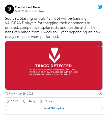Screen dimensions: 109x116
Task: Open the 7:37 AM Jun 29, 2022 timestamp
Action: (19, 94)
